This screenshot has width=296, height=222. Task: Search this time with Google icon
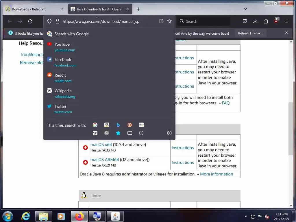(95, 125)
